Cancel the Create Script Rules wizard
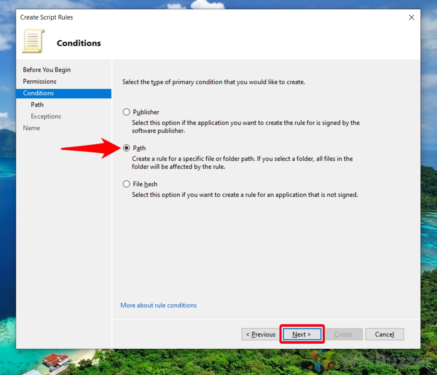Screen dimensions: 437x375 pyautogui.click(x=384, y=334)
